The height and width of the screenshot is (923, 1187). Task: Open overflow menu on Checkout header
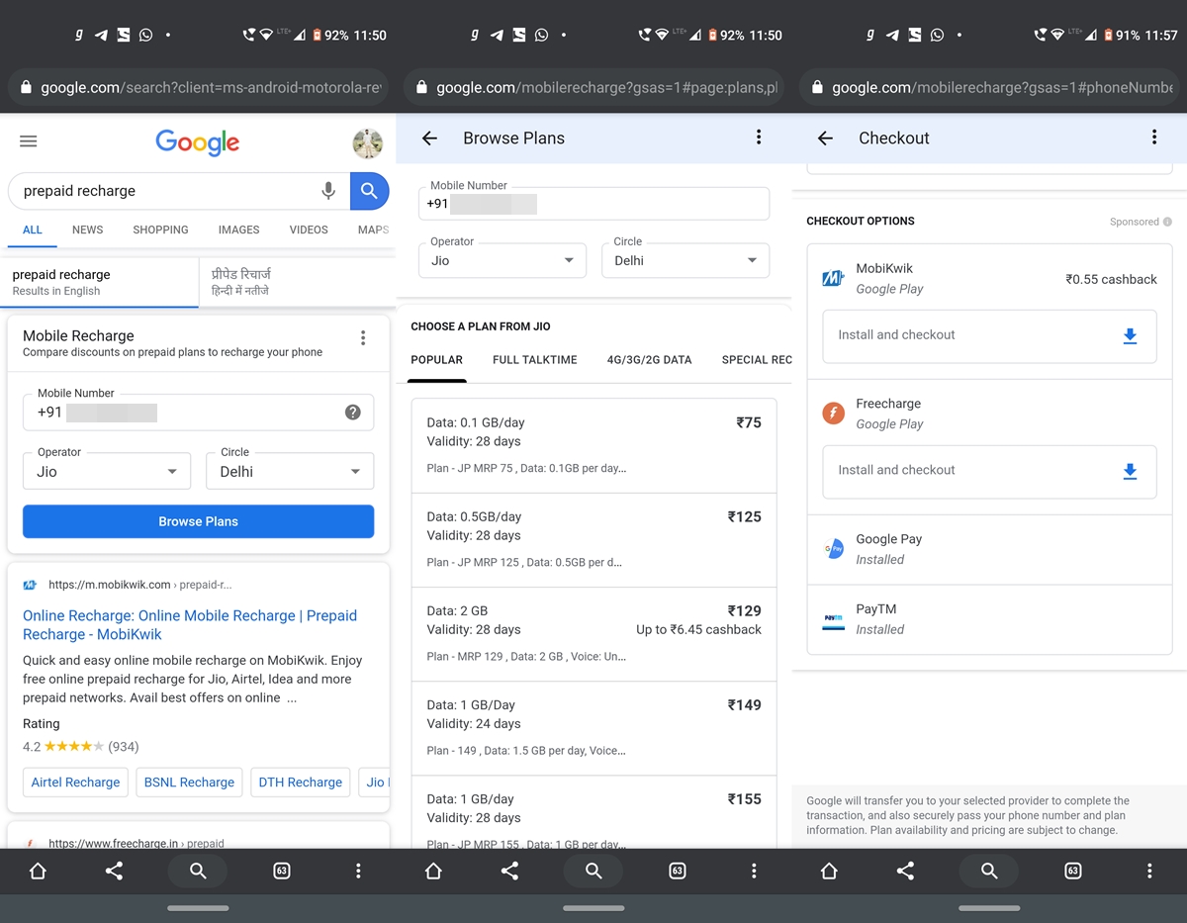1154,138
